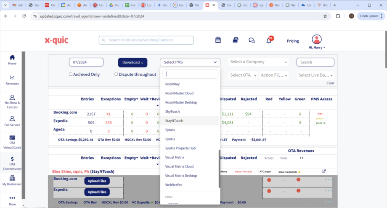Open Blue Skies, xquic, PA property link
387x208 pixels.
pyautogui.click(x=71, y=171)
